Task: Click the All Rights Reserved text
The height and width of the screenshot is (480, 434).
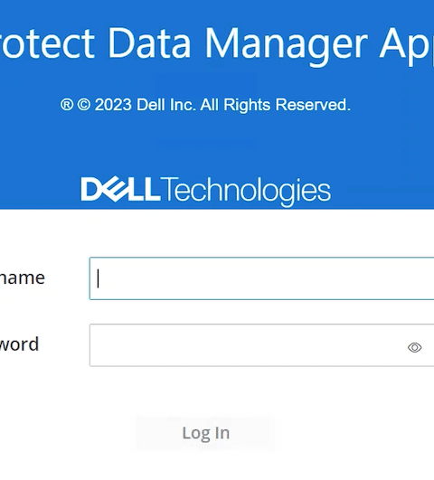Action: pyautogui.click(x=275, y=105)
